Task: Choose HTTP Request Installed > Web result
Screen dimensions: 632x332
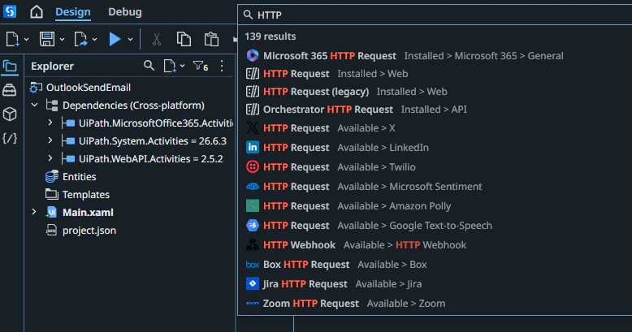Action: tap(435, 74)
